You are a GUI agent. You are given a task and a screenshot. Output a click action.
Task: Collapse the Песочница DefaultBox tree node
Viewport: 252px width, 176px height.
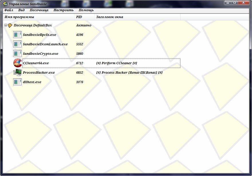[x=5, y=25]
